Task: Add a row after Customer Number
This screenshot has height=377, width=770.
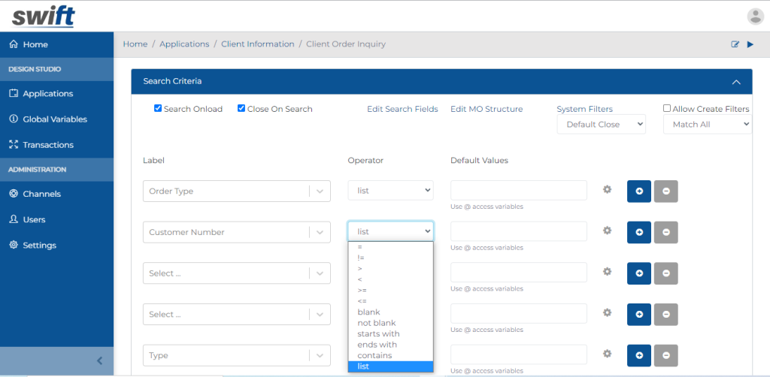Action: [x=639, y=232]
